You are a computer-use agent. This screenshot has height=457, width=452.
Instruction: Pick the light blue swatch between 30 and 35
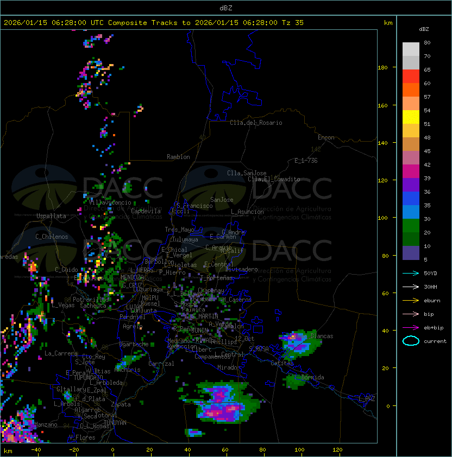pos(411,212)
